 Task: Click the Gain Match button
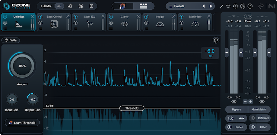click(x=259, y=109)
